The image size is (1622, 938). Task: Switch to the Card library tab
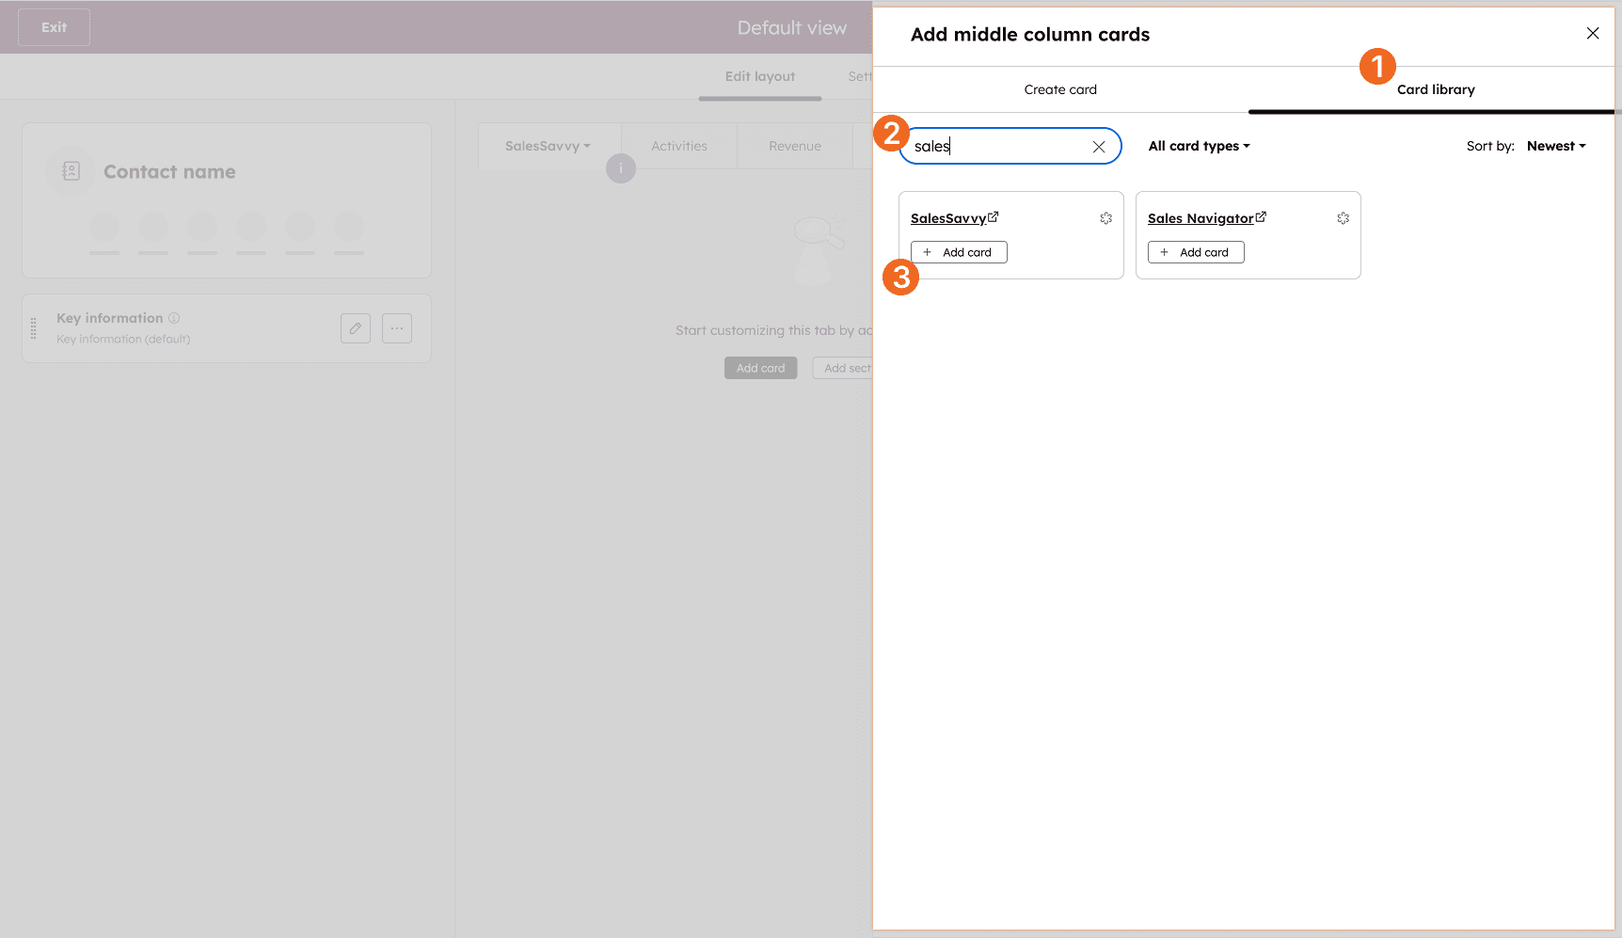click(x=1436, y=89)
